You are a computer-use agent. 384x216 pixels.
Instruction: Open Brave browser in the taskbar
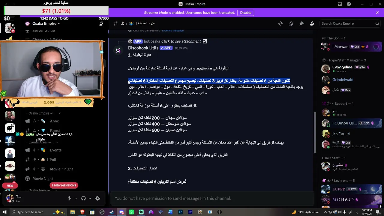(x=82, y=212)
